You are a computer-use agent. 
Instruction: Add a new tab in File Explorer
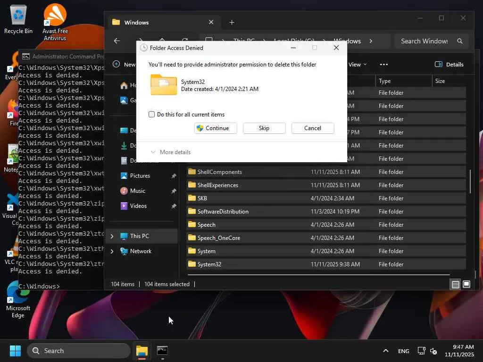[x=232, y=22]
